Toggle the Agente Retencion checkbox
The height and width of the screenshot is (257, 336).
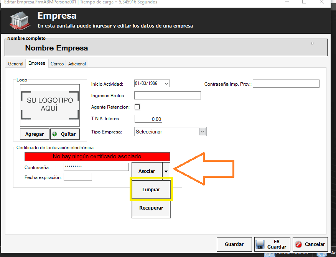[x=137, y=107]
